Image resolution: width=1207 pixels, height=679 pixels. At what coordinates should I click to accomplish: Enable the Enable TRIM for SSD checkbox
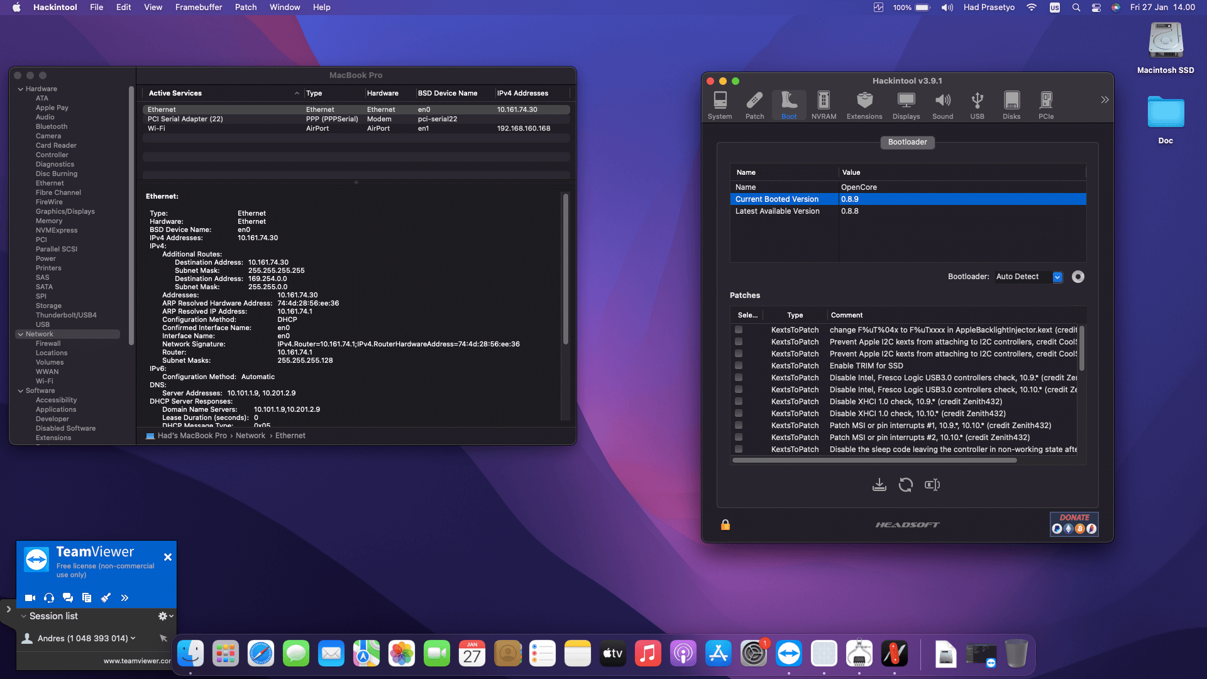[x=739, y=365]
